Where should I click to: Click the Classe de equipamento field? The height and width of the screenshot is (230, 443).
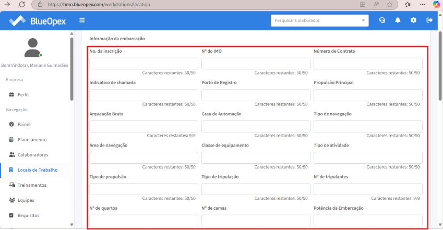pos(256,158)
